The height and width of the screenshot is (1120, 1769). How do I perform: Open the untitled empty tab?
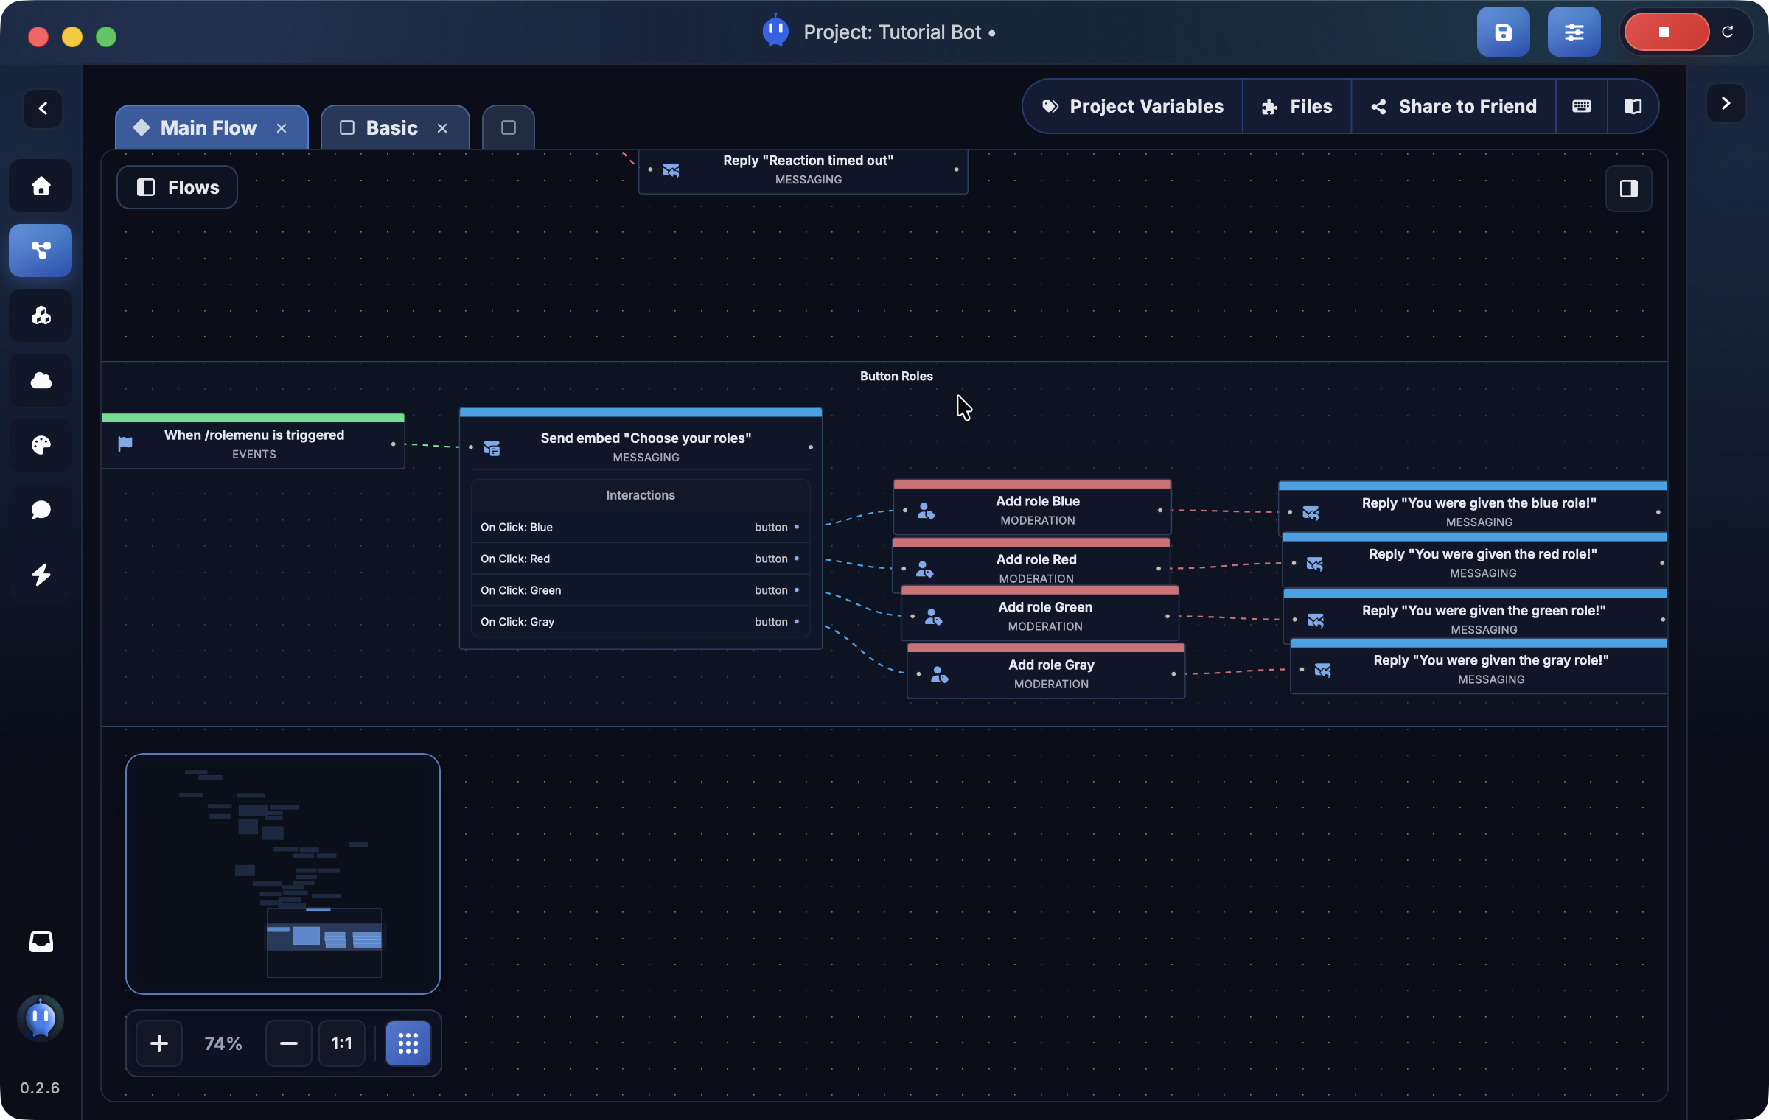pos(509,128)
